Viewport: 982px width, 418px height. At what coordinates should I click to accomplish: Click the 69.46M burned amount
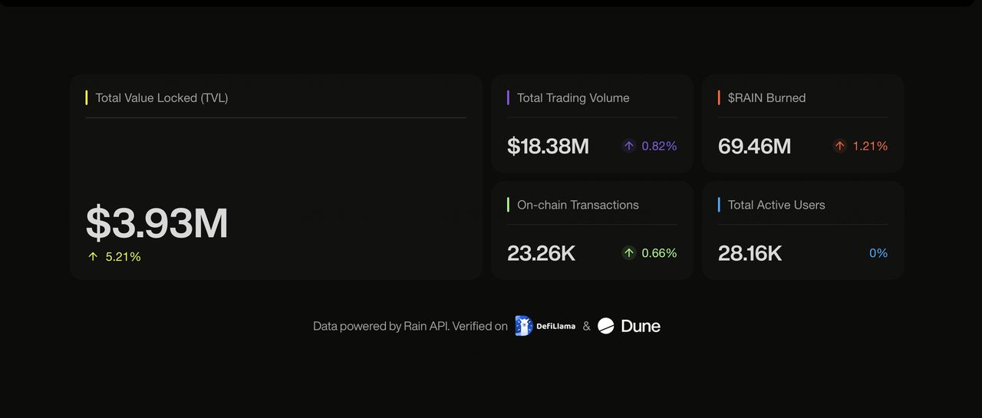(754, 146)
